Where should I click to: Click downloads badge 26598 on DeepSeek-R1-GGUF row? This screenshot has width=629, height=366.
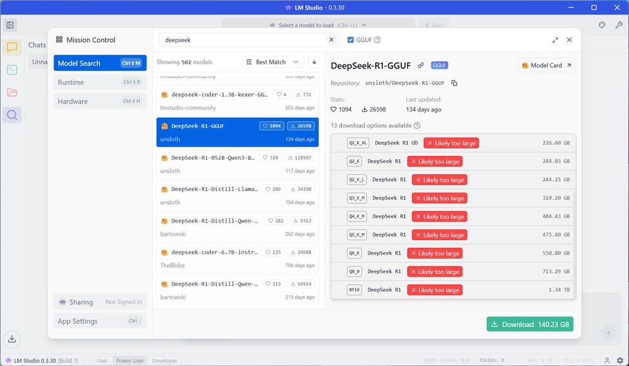coord(301,126)
